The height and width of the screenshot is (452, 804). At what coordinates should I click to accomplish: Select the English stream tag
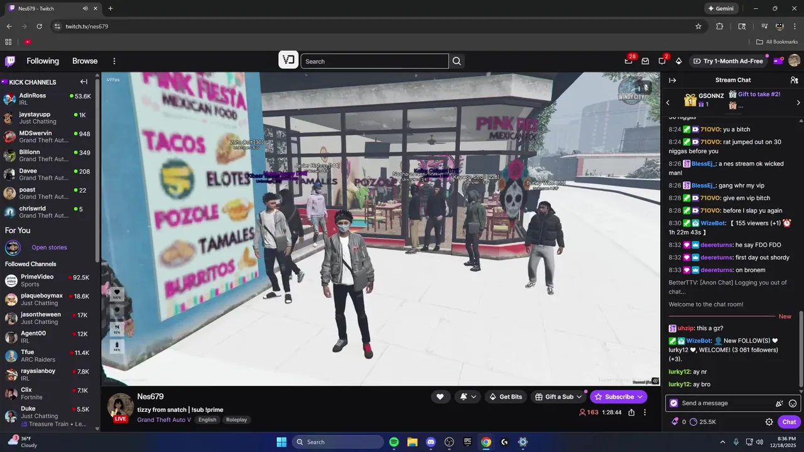click(207, 419)
